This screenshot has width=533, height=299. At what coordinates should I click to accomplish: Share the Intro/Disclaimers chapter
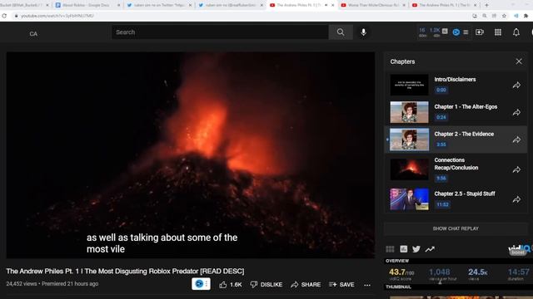click(516, 85)
